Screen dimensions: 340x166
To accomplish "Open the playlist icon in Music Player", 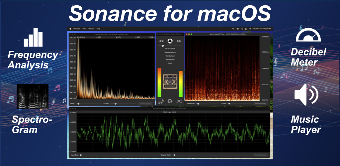I will [x=161, y=101].
